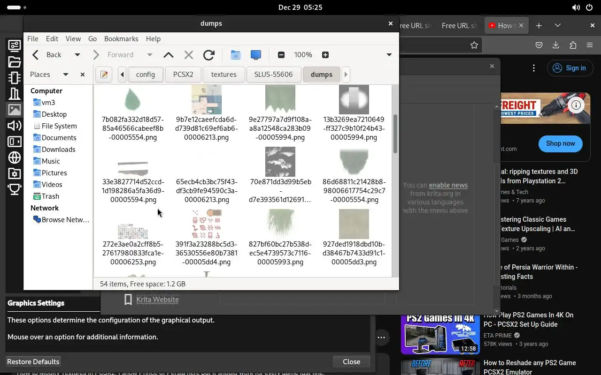Select File System in Places sidebar

tap(59, 126)
